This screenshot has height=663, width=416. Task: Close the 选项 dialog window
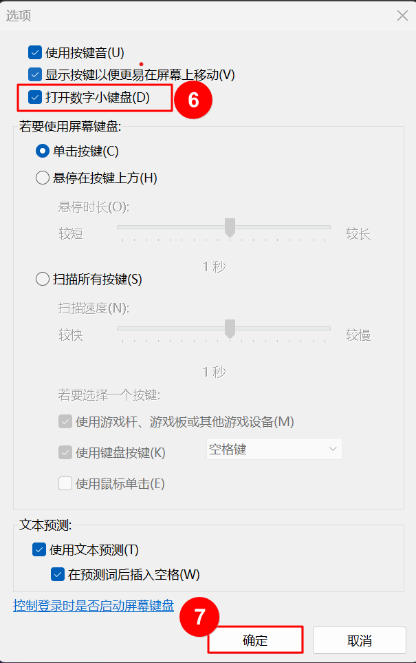[402, 15]
